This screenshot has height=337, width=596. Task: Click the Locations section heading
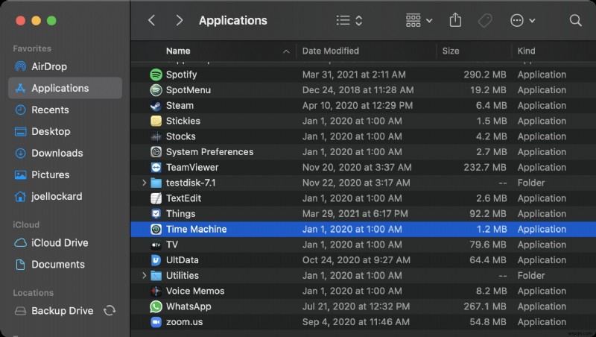tap(33, 293)
